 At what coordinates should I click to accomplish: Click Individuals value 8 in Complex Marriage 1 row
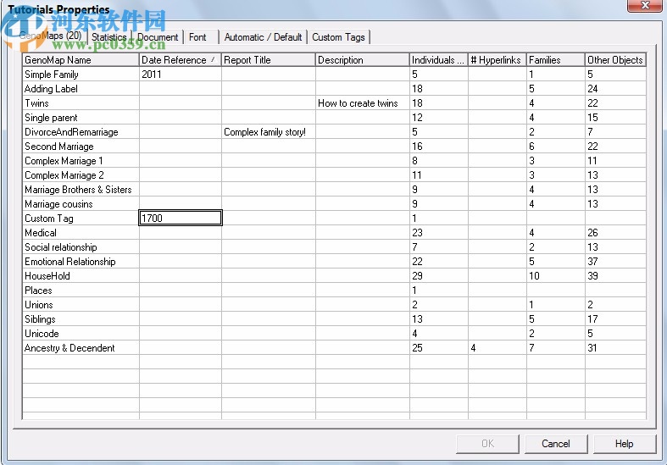click(438, 161)
